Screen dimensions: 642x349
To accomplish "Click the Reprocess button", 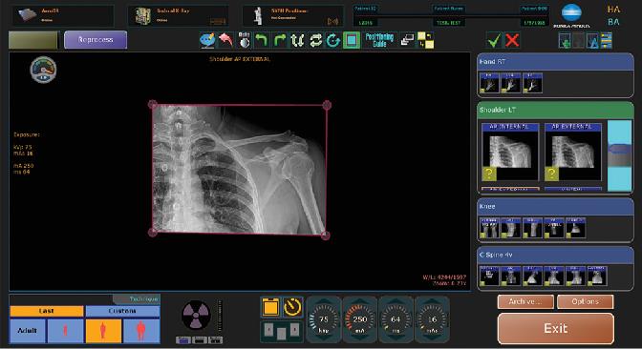I will pyautogui.click(x=96, y=40).
